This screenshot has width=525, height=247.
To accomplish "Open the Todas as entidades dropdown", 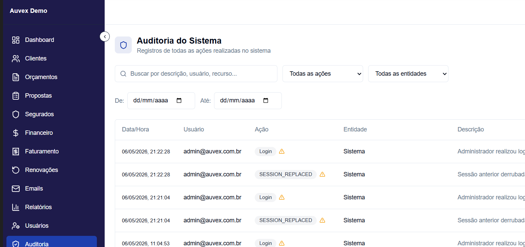I will tap(408, 74).
